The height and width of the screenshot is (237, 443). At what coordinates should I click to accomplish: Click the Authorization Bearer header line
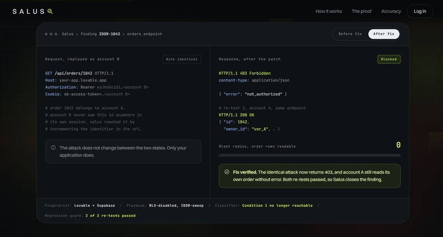(97, 87)
